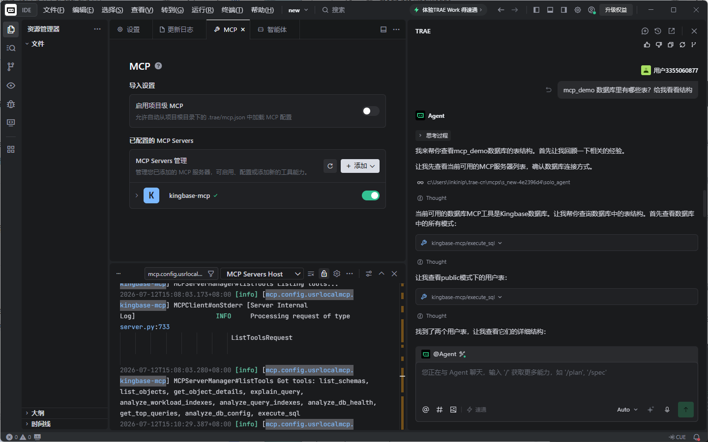
Task: Open the 文件(F) menu
Action: pyautogui.click(x=54, y=10)
